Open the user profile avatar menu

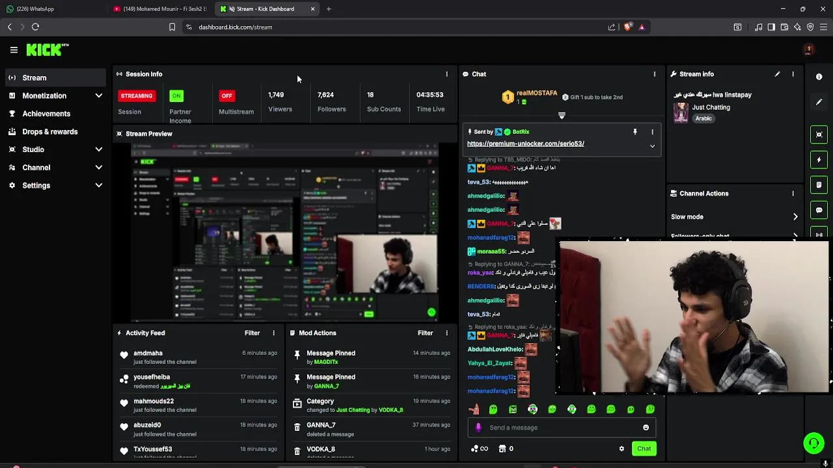pos(809,49)
